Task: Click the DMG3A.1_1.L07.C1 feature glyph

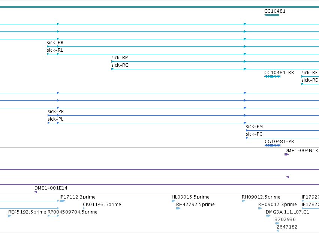Action: 268,216
